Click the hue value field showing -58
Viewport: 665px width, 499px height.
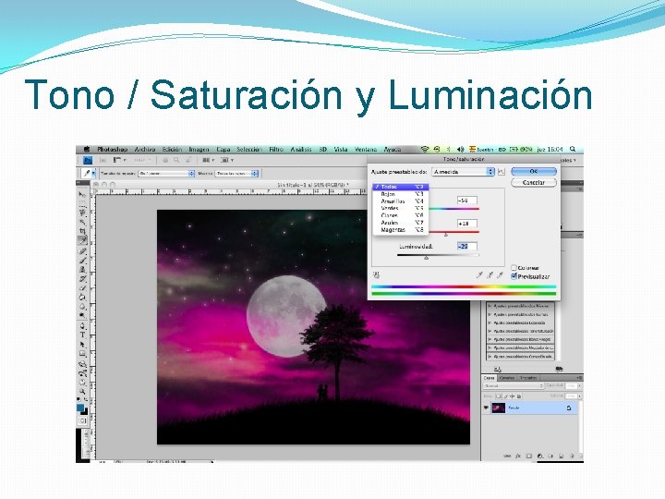coord(467,200)
